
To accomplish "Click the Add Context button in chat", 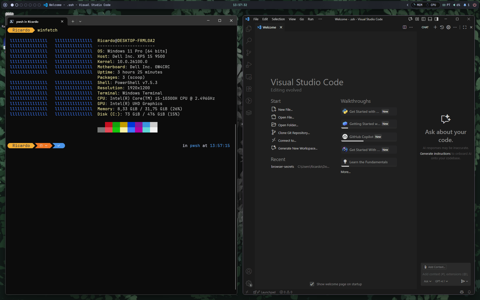I will 434,267.
